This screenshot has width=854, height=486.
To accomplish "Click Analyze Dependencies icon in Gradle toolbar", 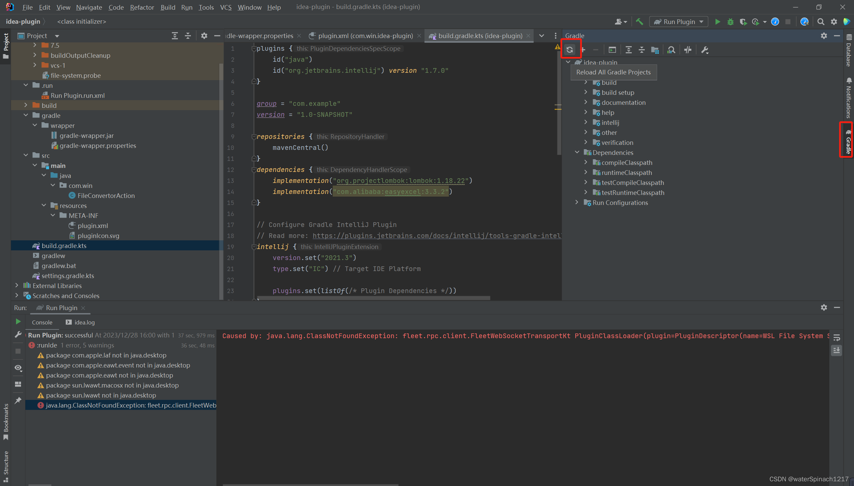I will point(671,50).
